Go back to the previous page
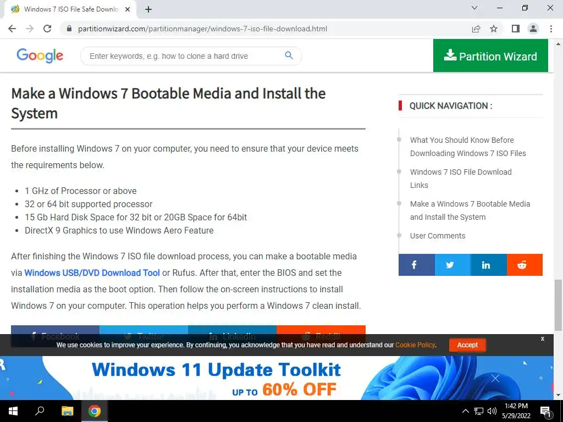Viewport: 563px width, 422px height. coord(12,29)
